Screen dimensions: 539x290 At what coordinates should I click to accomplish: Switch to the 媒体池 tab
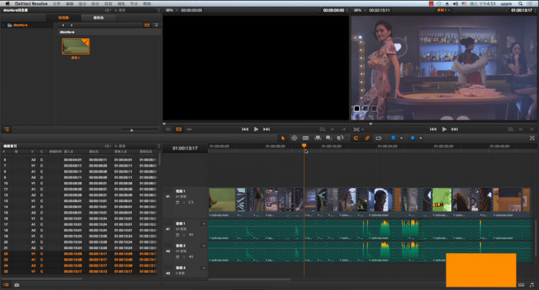click(99, 18)
